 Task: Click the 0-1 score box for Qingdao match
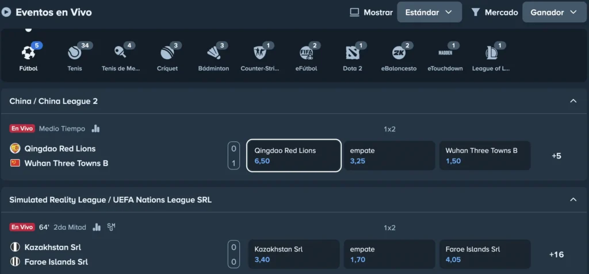coord(234,156)
